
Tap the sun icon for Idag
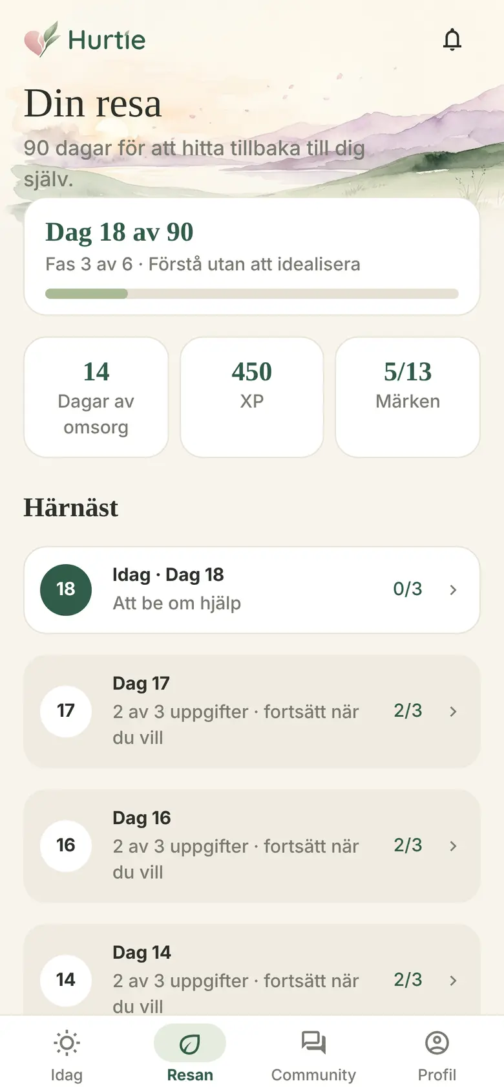[x=67, y=1043]
